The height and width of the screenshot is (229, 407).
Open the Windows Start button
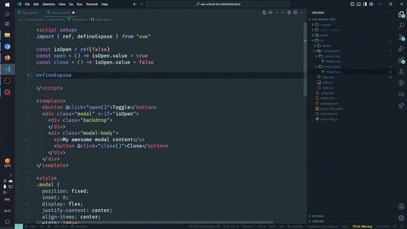tap(7, 4)
